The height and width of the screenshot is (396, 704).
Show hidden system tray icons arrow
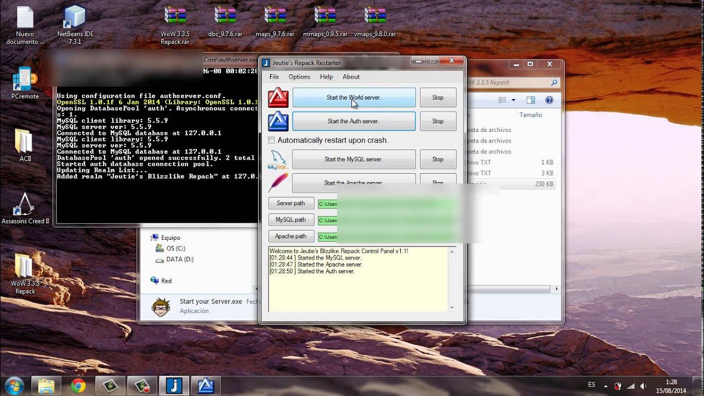coord(606,386)
